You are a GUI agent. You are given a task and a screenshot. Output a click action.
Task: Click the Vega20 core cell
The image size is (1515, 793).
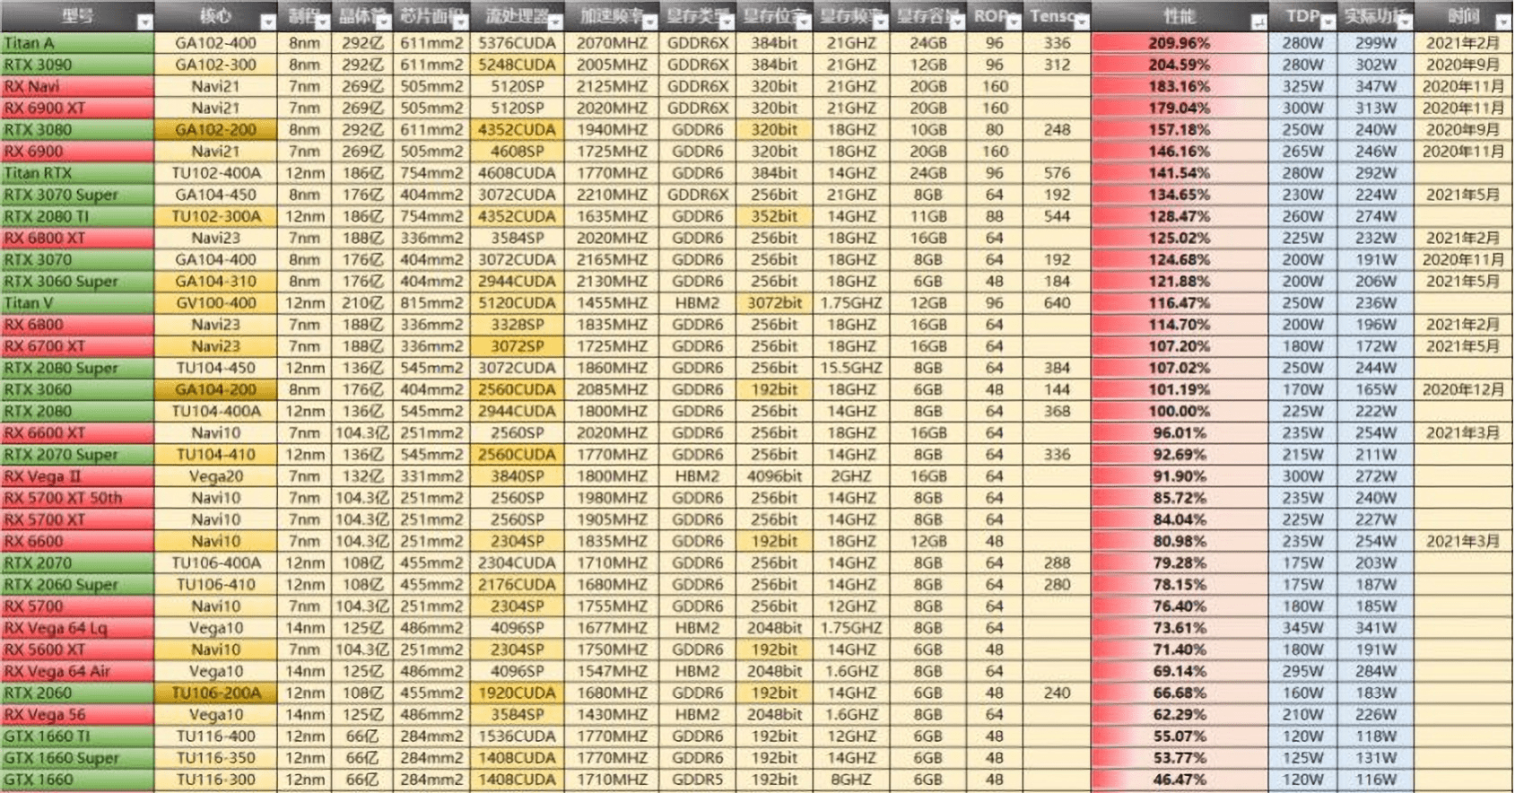tap(215, 476)
